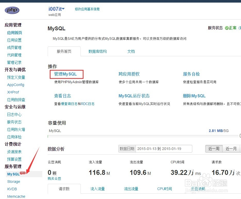This screenshot has height=199, width=241.
Task: Switch to the CPU时间 chart tab
Action: pyautogui.click(x=164, y=189)
